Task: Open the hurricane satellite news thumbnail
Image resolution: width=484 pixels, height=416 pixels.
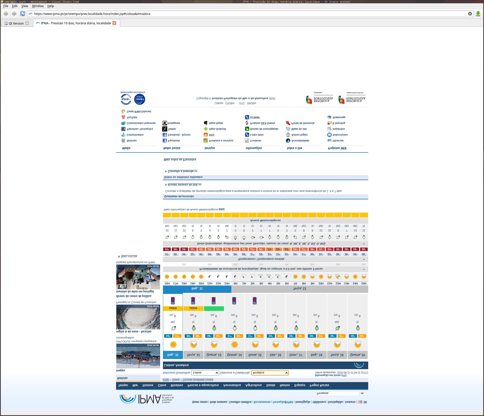Action: [x=138, y=317]
